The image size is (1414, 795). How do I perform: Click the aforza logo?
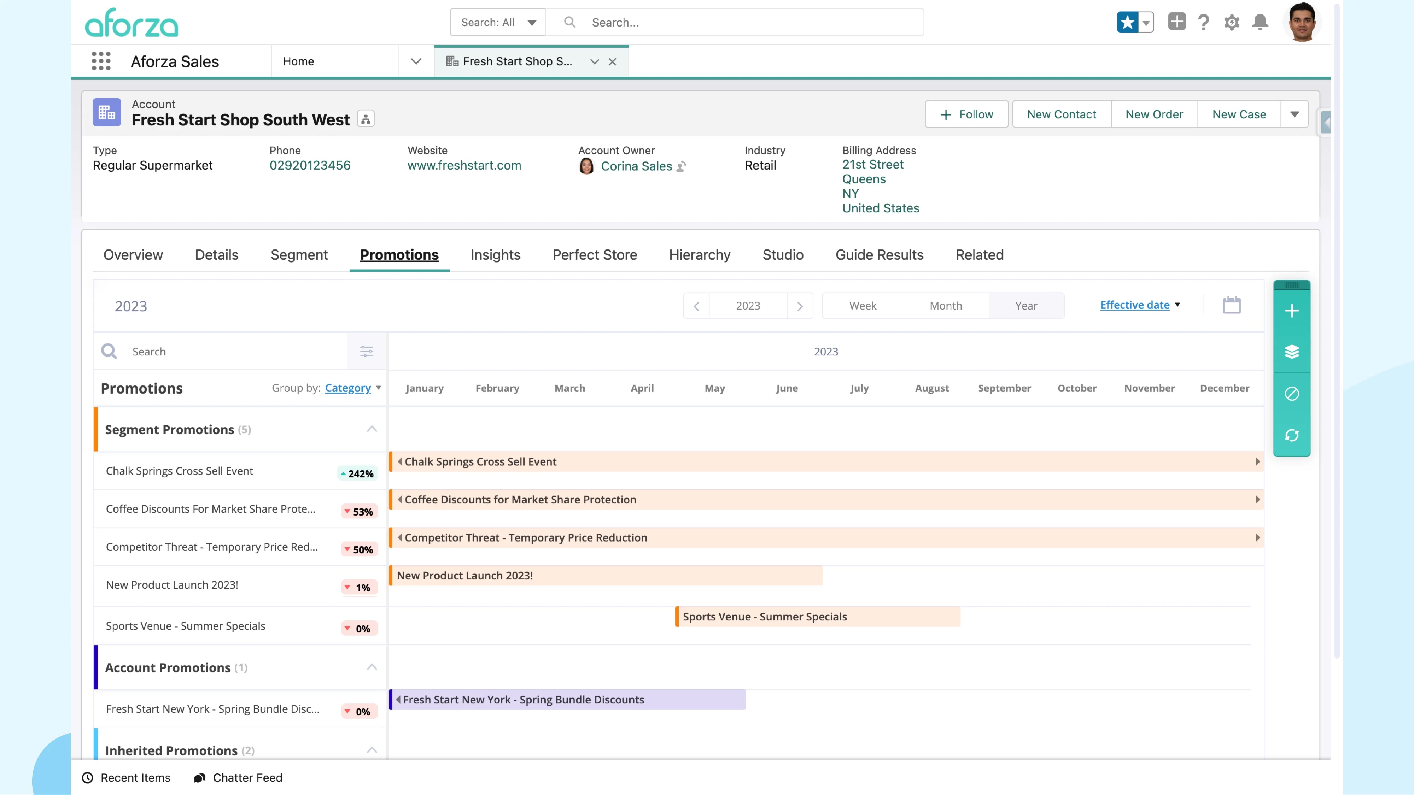[x=132, y=23]
